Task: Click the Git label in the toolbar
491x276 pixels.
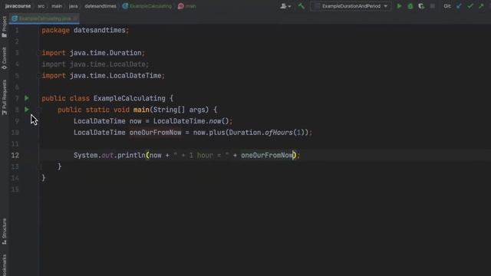Action: point(447,6)
